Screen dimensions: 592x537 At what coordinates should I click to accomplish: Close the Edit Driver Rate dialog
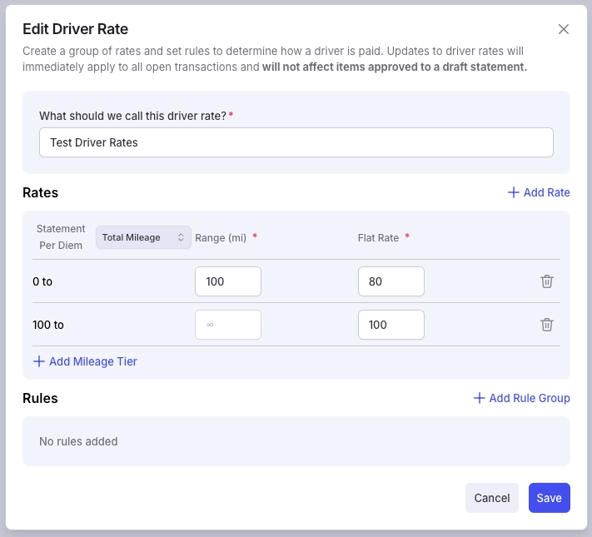pos(564,29)
